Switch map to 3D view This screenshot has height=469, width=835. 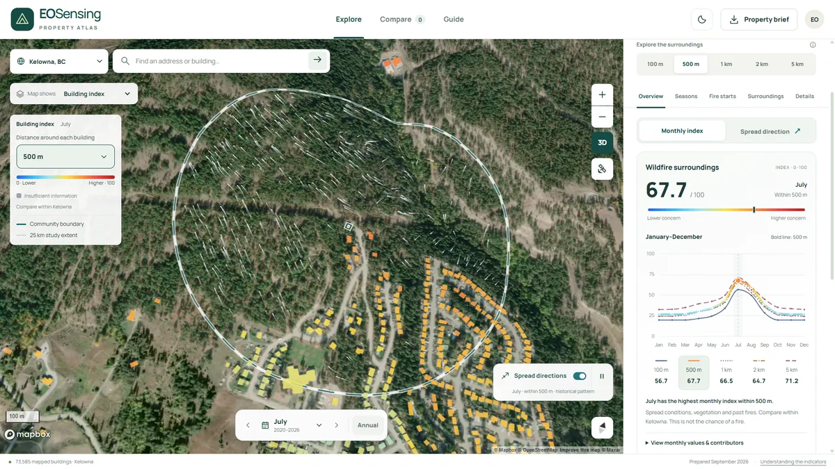click(x=602, y=142)
